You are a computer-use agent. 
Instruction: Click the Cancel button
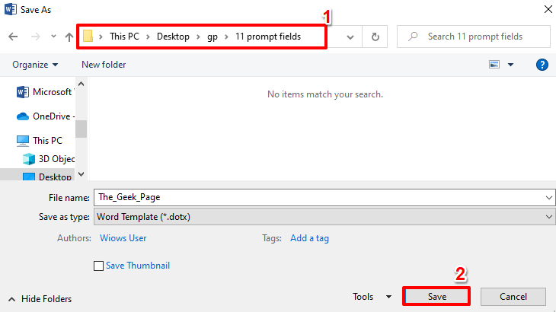click(513, 297)
